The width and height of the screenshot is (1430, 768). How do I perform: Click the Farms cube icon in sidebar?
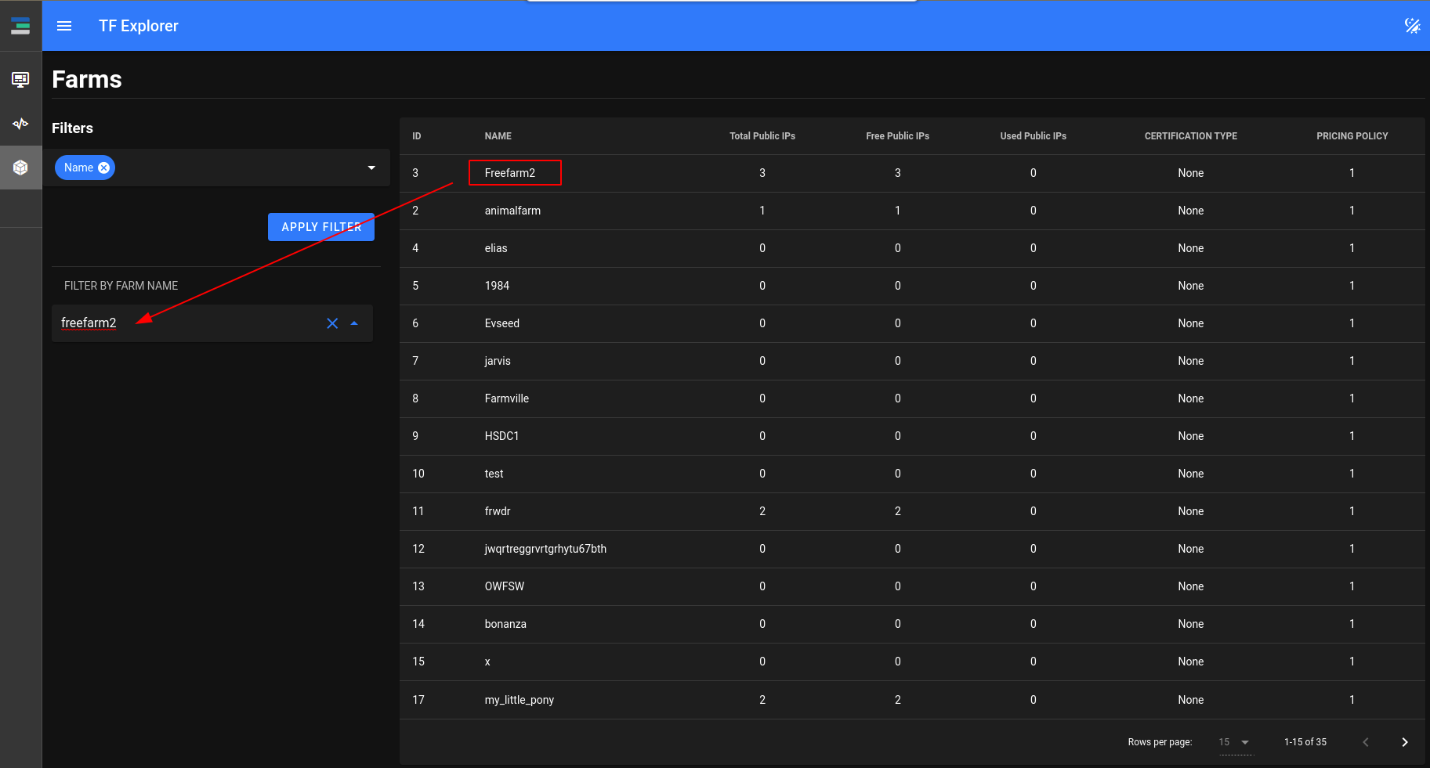coord(20,167)
